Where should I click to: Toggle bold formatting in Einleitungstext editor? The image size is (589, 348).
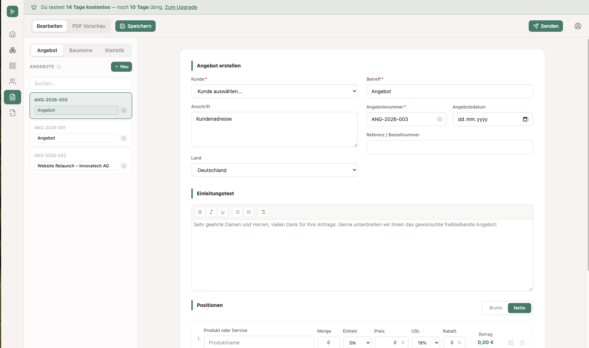click(x=200, y=212)
